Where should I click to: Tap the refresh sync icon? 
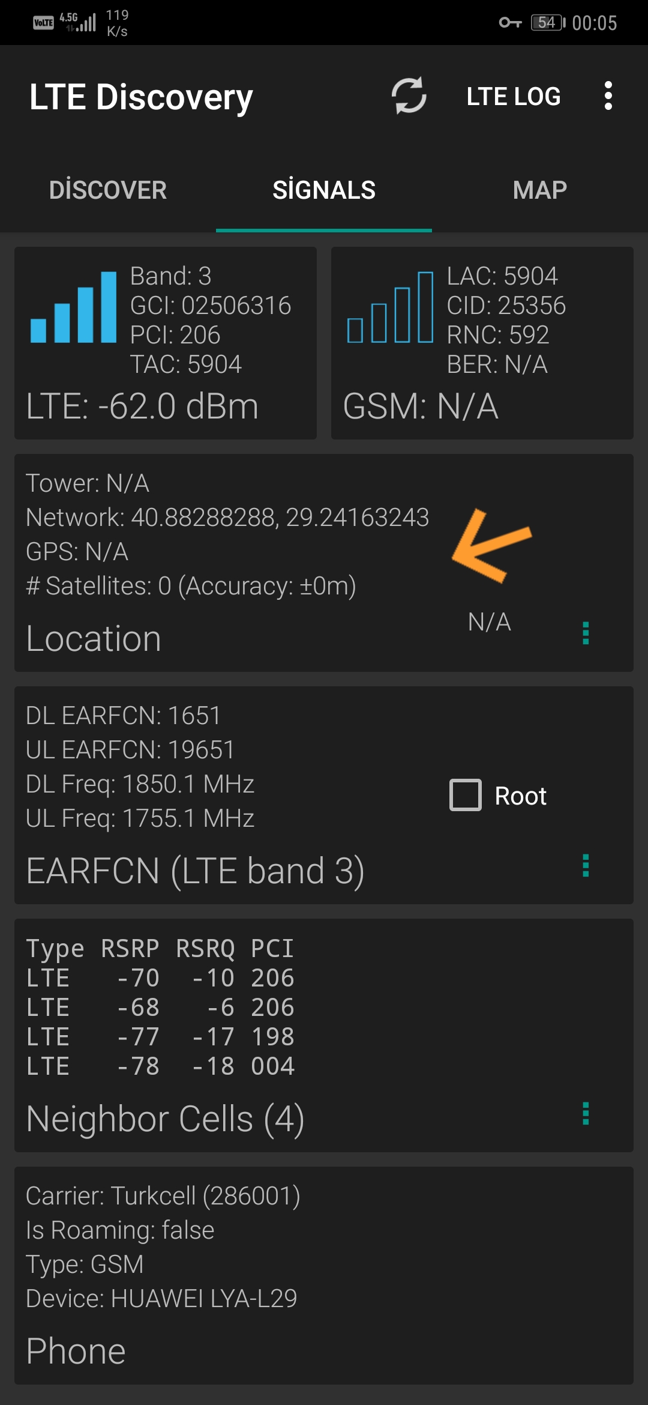pyautogui.click(x=409, y=95)
